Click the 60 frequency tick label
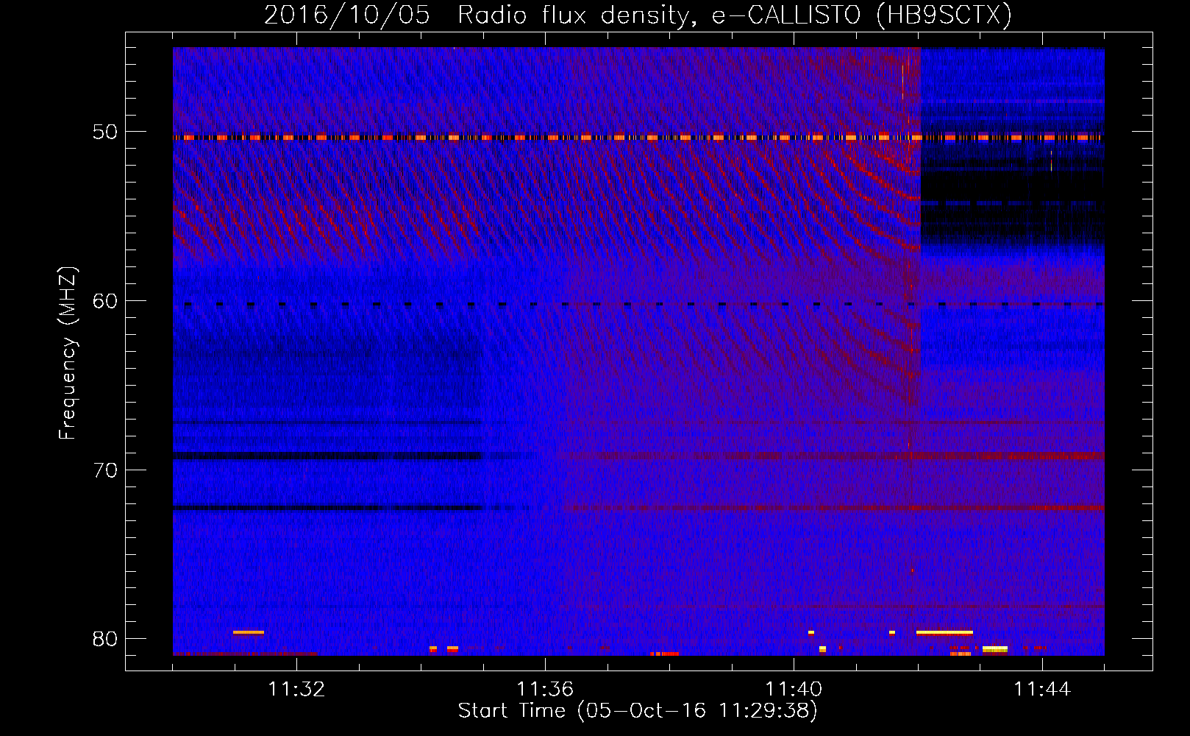The image size is (1190, 736). (x=105, y=300)
